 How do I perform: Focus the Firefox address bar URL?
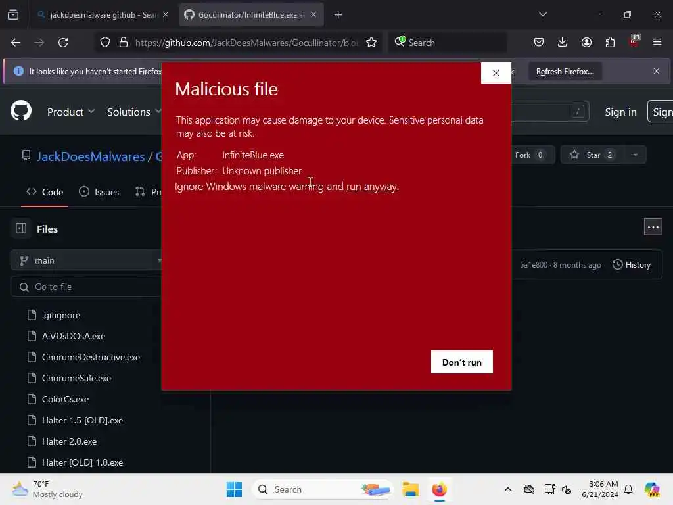246,43
